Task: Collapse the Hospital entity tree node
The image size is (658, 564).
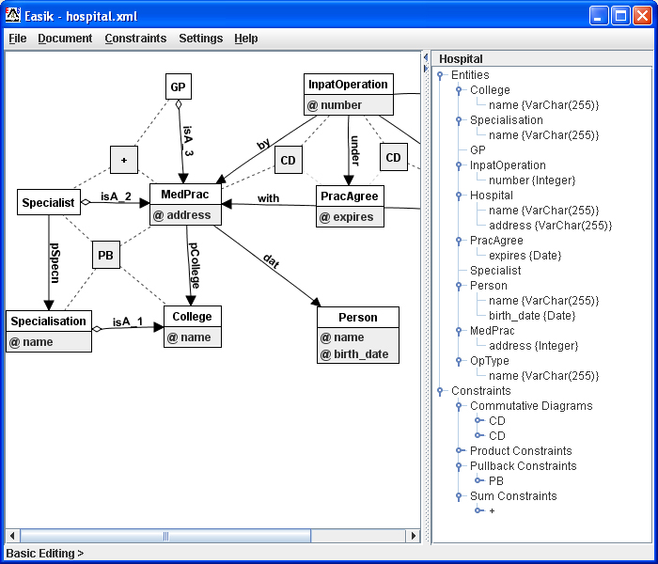Action: point(459,196)
